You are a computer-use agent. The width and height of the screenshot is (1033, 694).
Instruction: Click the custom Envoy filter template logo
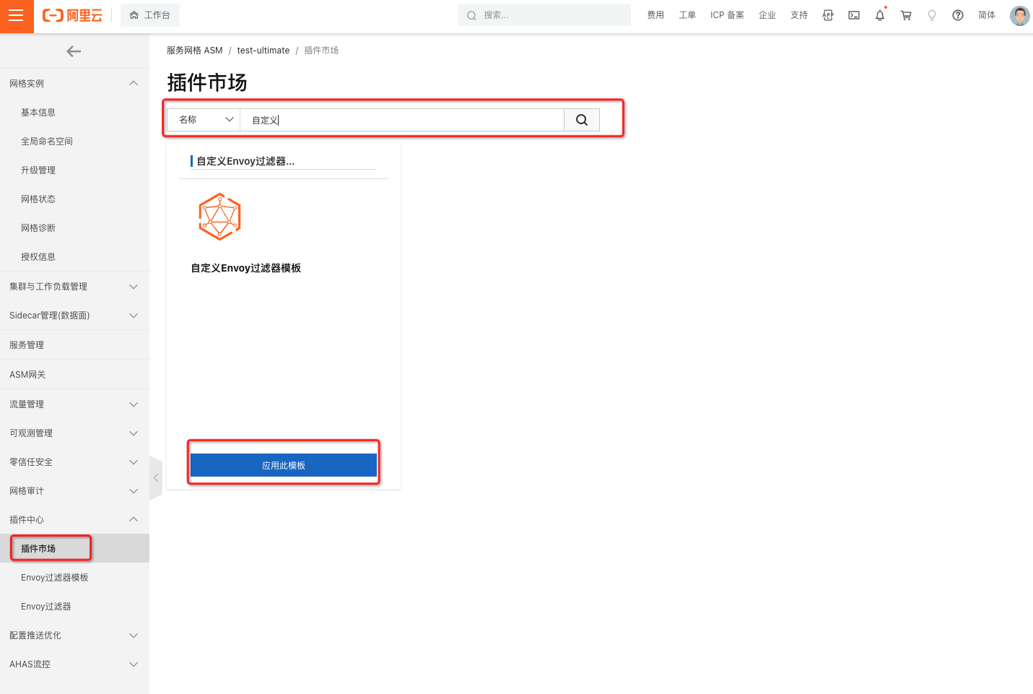point(219,217)
